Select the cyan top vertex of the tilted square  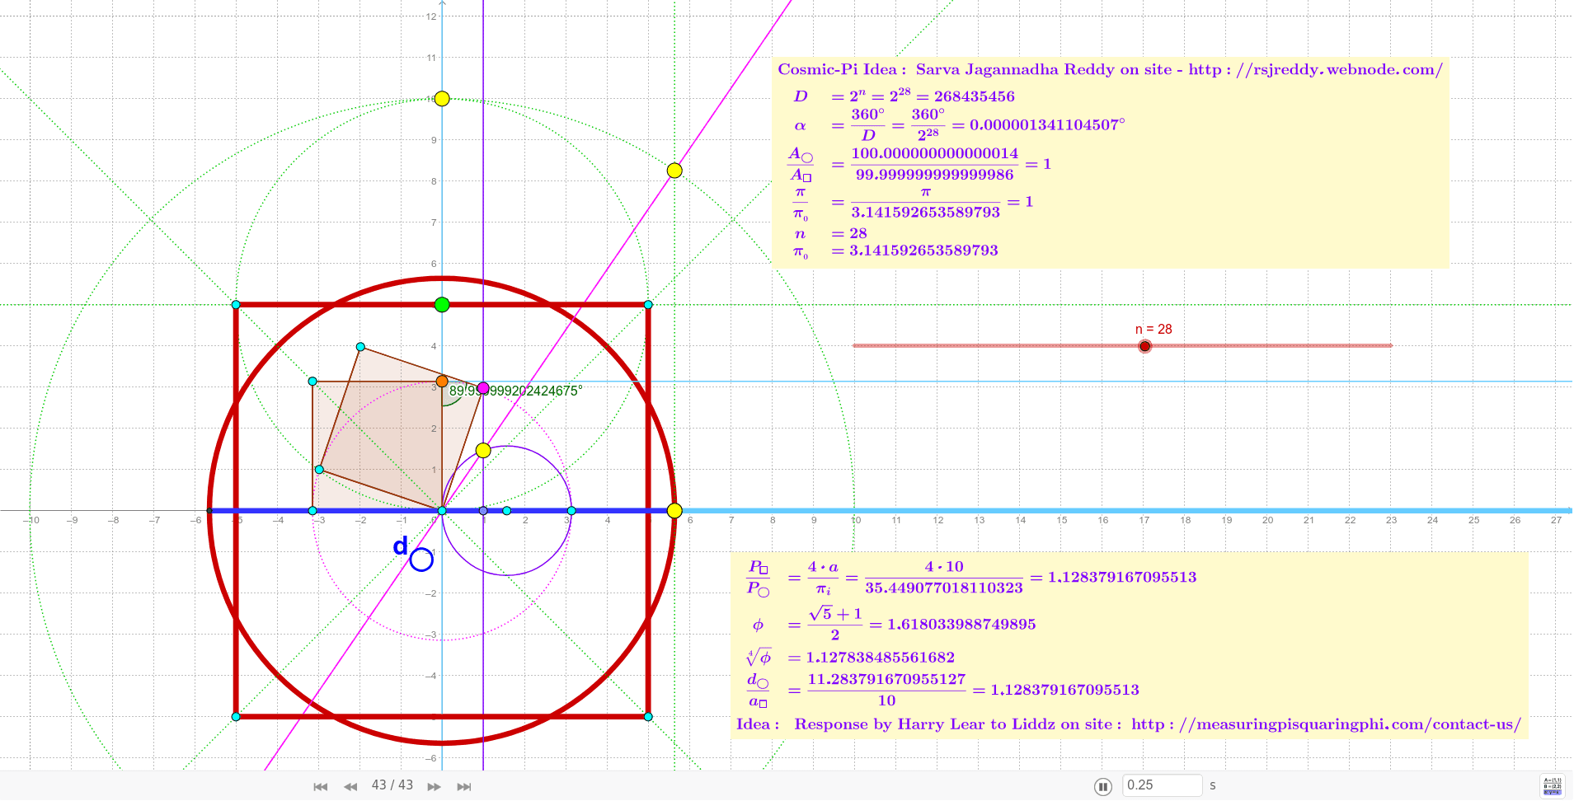click(x=360, y=347)
